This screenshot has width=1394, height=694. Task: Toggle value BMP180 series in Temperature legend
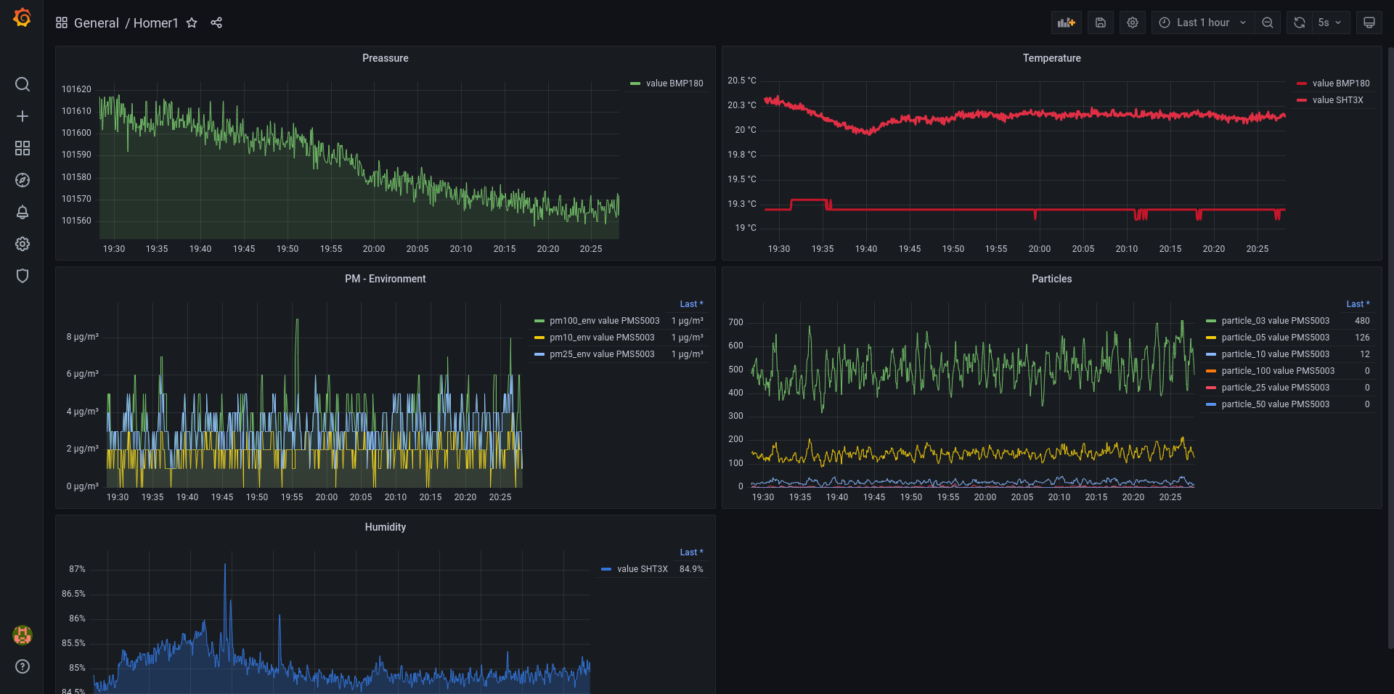(1341, 83)
